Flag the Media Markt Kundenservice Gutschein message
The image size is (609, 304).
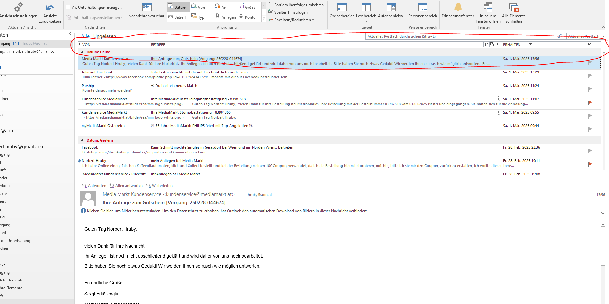pyautogui.click(x=590, y=62)
